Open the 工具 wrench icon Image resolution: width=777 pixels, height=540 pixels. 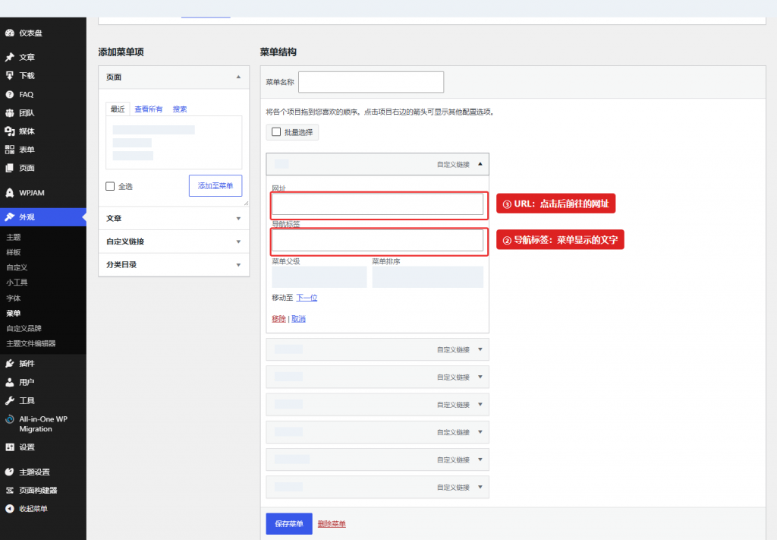pos(9,400)
